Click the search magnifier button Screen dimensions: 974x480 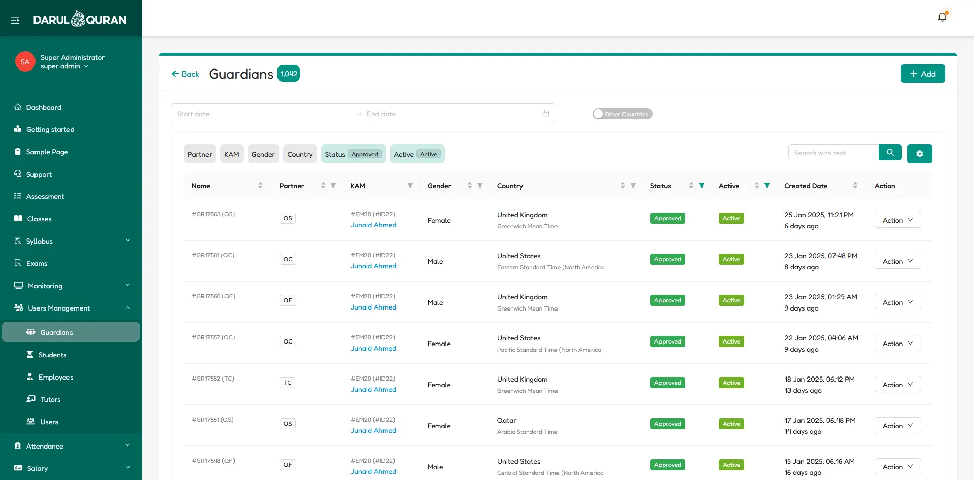coord(890,153)
